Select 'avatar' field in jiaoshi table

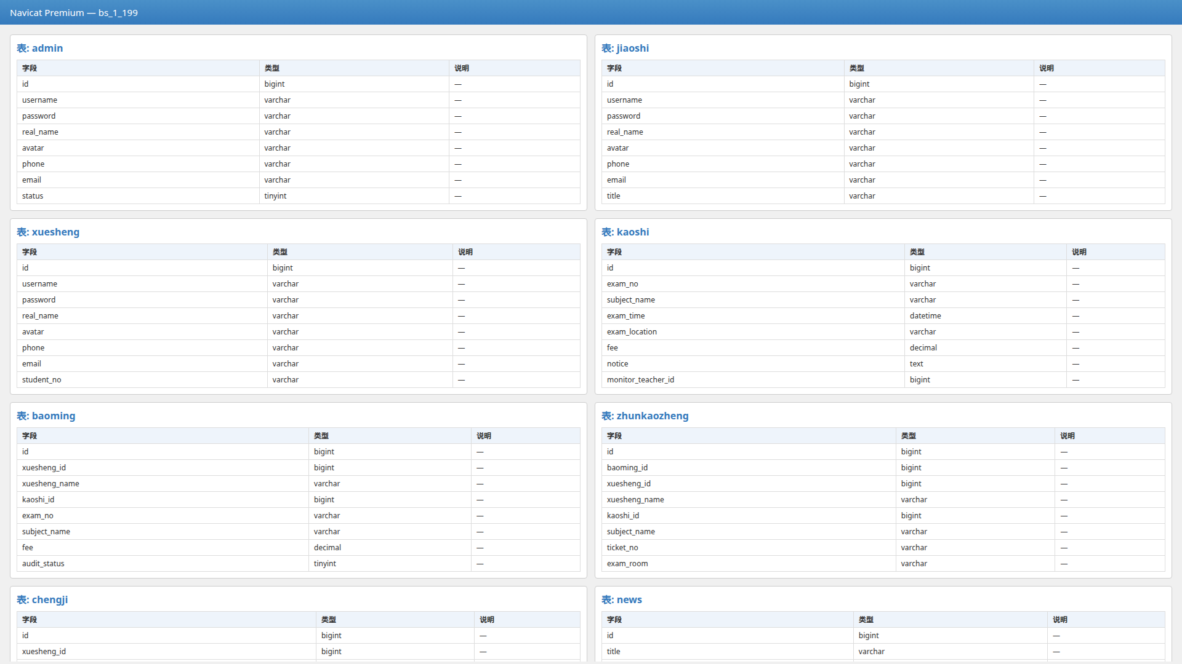click(x=617, y=148)
